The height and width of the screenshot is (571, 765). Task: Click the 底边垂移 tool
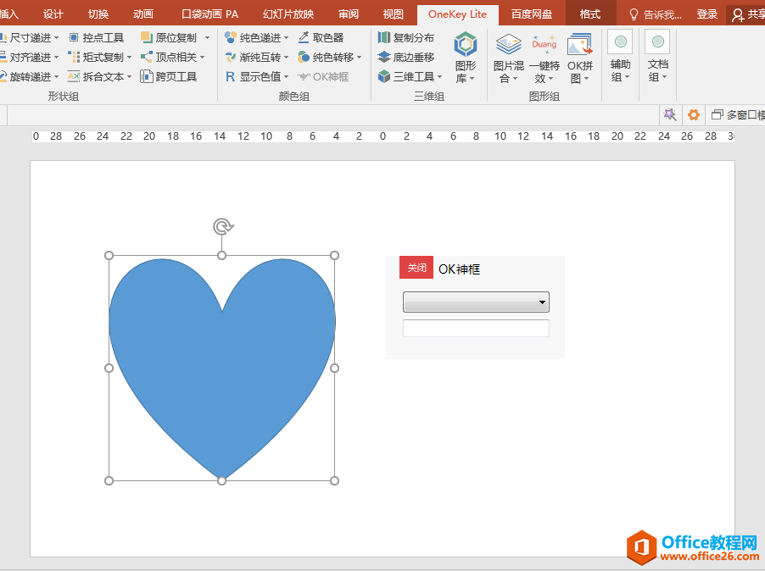405,57
